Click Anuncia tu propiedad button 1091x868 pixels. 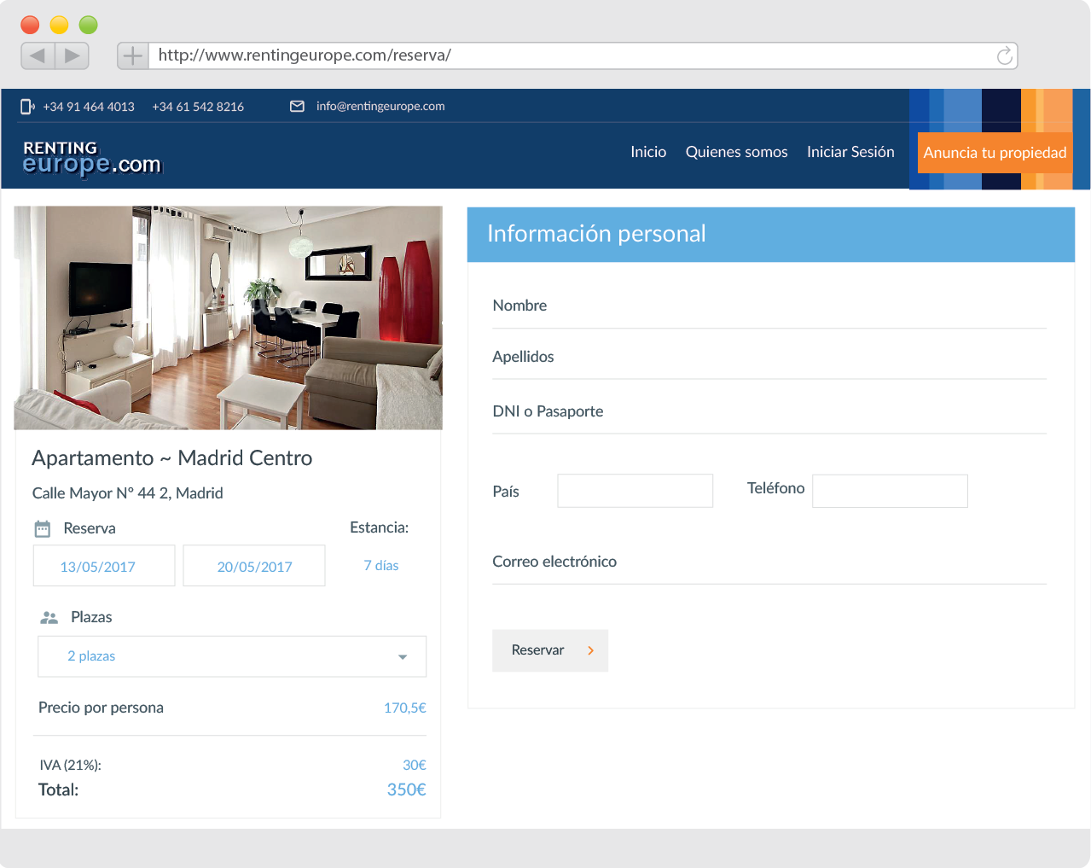(995, 153)
